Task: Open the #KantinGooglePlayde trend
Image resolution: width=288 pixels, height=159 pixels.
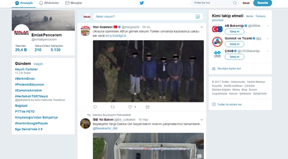Action: coord(31,123)
